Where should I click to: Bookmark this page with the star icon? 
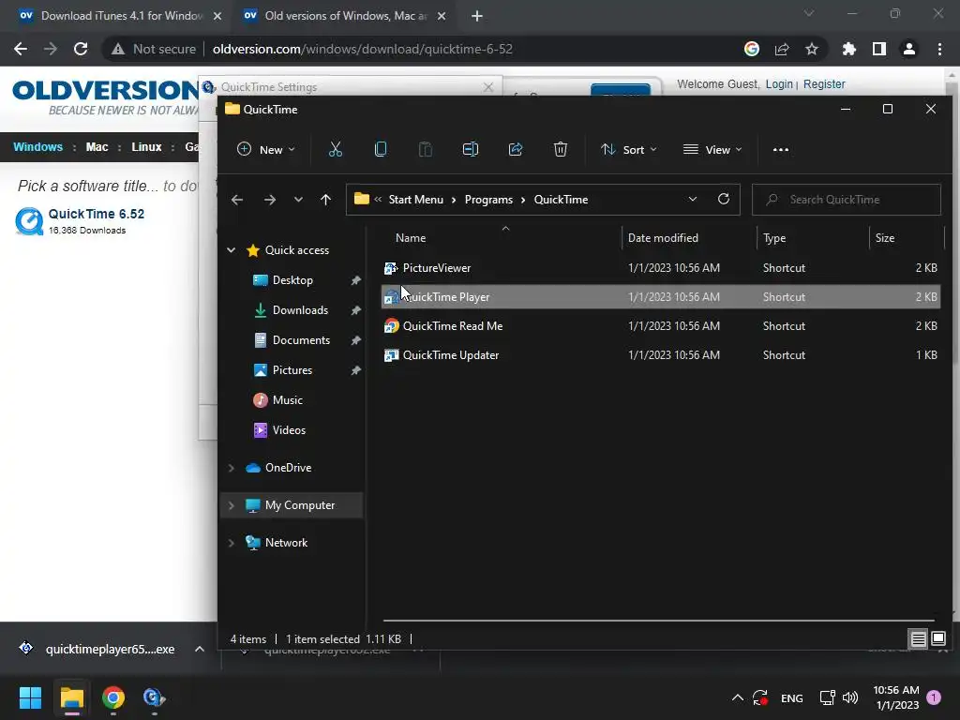click(x=812, y=49)
